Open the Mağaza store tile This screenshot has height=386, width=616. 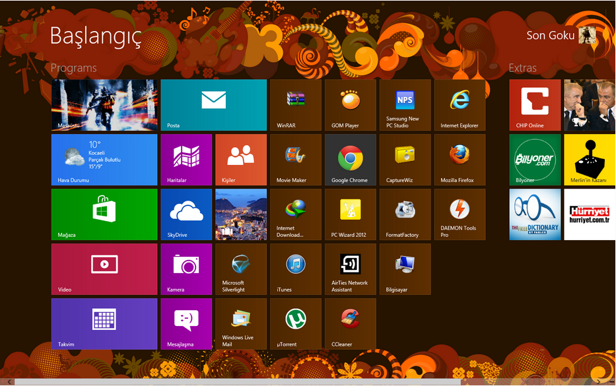(x=104, y=214)
